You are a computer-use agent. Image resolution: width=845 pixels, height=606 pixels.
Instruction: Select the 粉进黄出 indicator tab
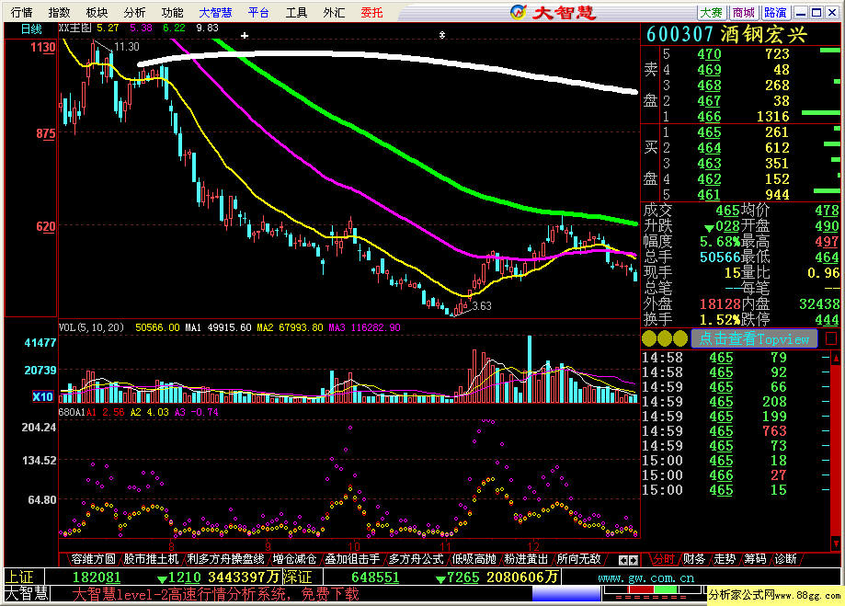(x=526, y=559)
